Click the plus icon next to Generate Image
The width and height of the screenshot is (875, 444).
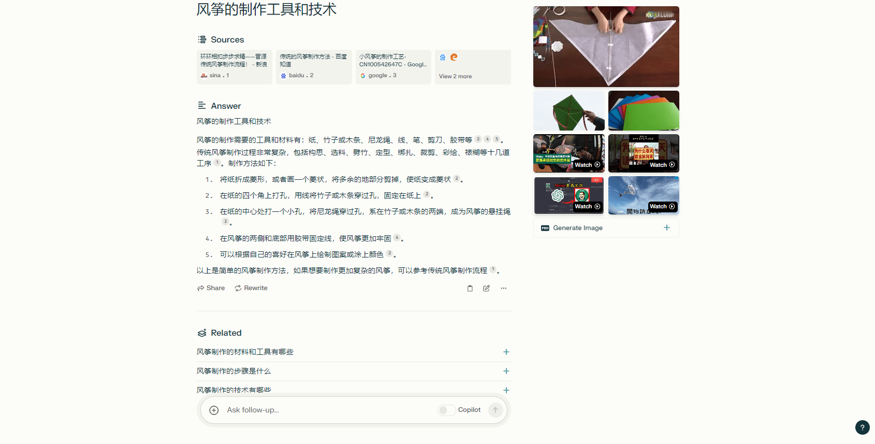coord(667,228)
